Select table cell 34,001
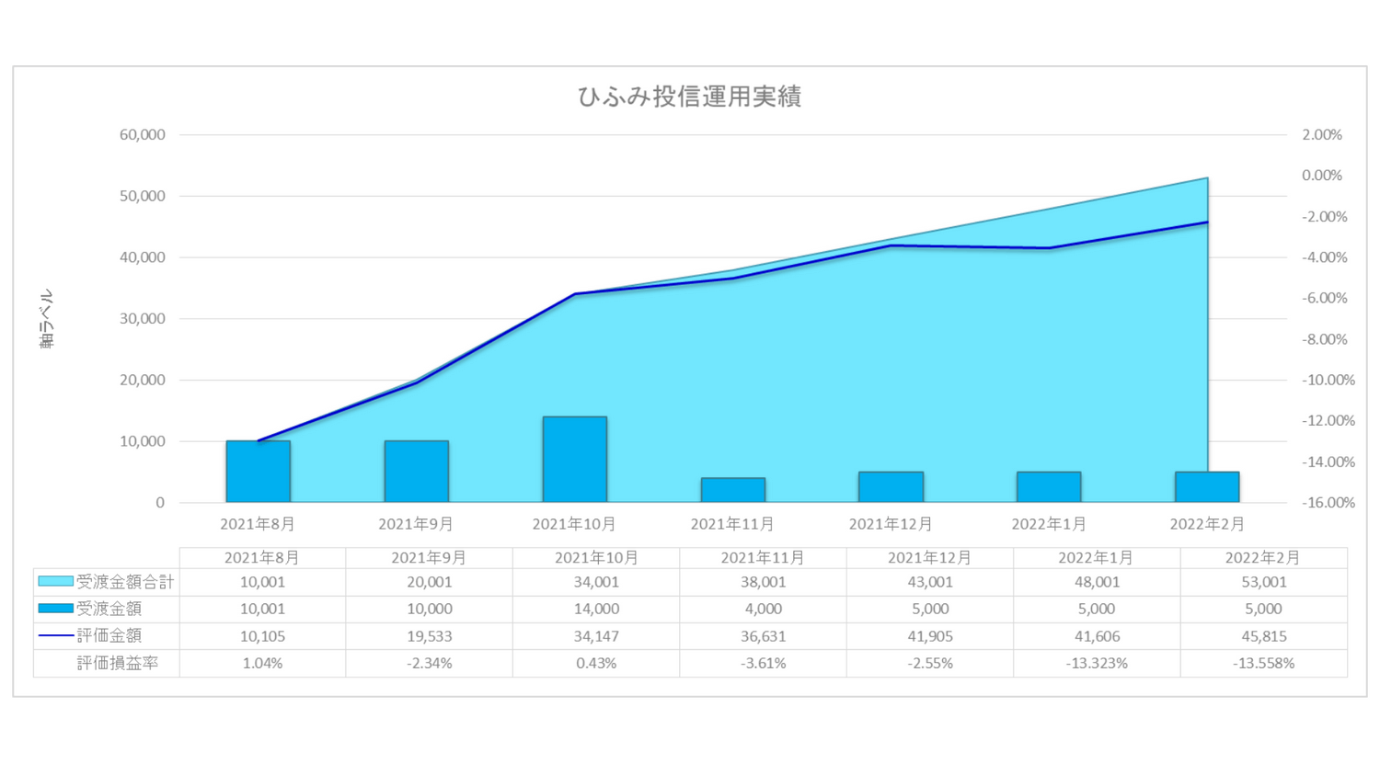This screenshot has width=1380, height=775. tap(596, 582)
